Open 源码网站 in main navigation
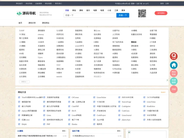The width and height of the screenshot is (184, 138). click(45, 23)
